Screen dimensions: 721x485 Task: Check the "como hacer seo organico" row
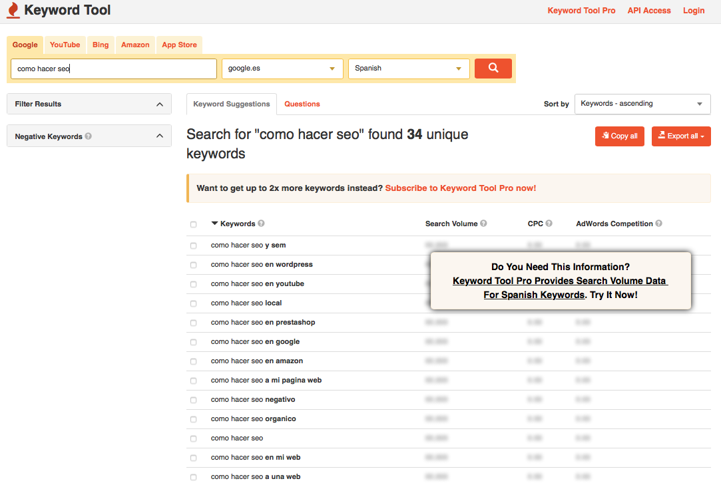(193, 420)
